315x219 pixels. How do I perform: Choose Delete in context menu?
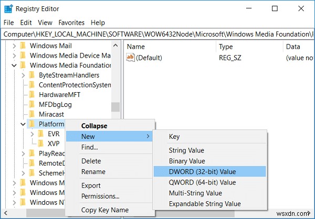110,161
